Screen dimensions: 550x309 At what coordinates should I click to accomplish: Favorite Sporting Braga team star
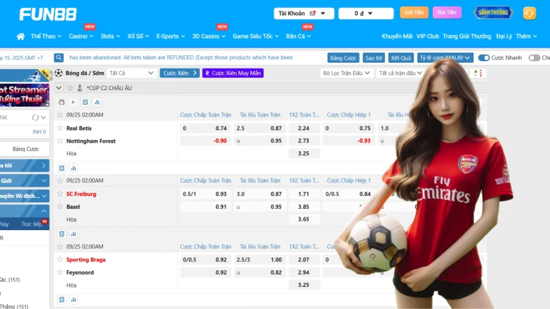pyautogui.click(x=60, y=259)
